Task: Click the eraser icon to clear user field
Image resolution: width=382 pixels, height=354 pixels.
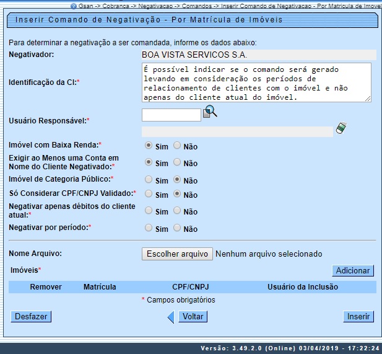Action: [341, 128]
